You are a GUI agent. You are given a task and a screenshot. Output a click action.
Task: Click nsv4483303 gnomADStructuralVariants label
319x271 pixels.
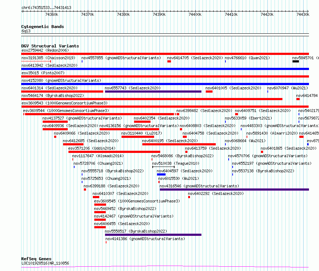point(280,126)
